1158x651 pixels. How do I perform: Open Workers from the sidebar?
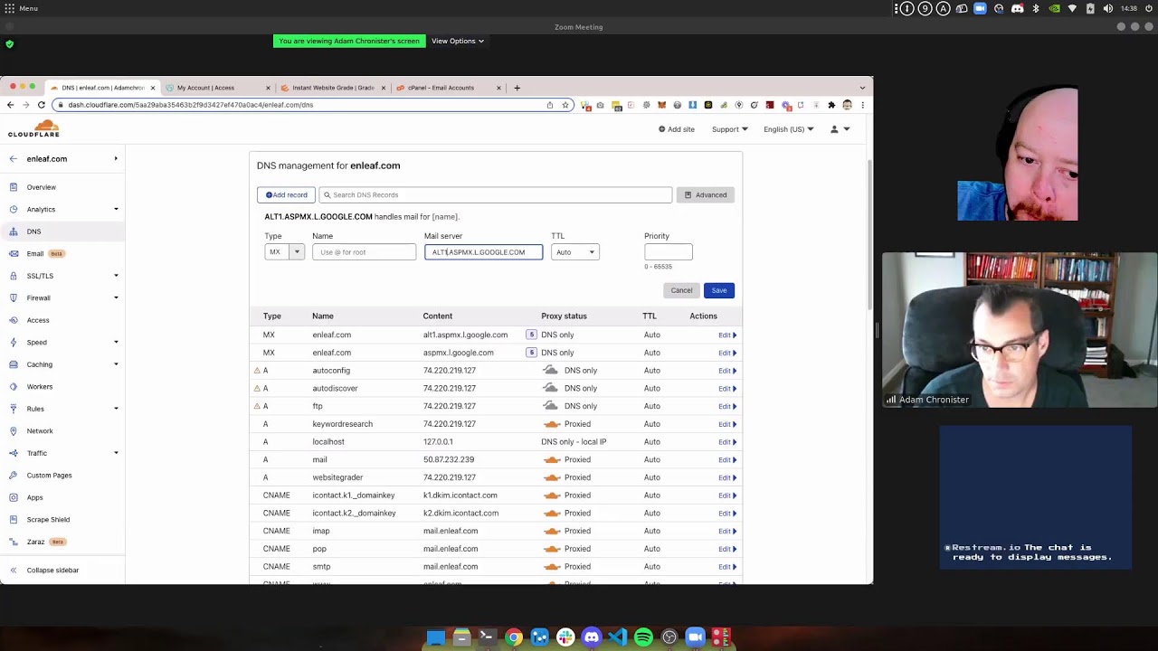tap(40, 386)
